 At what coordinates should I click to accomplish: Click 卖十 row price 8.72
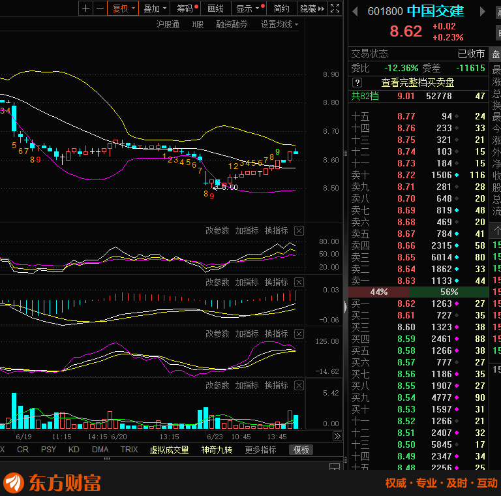406,175
